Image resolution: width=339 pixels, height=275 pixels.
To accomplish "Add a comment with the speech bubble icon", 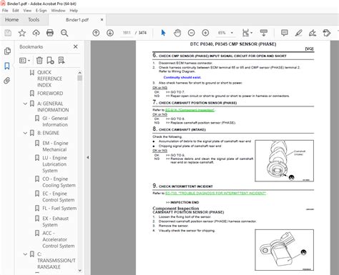I will 285,33.
